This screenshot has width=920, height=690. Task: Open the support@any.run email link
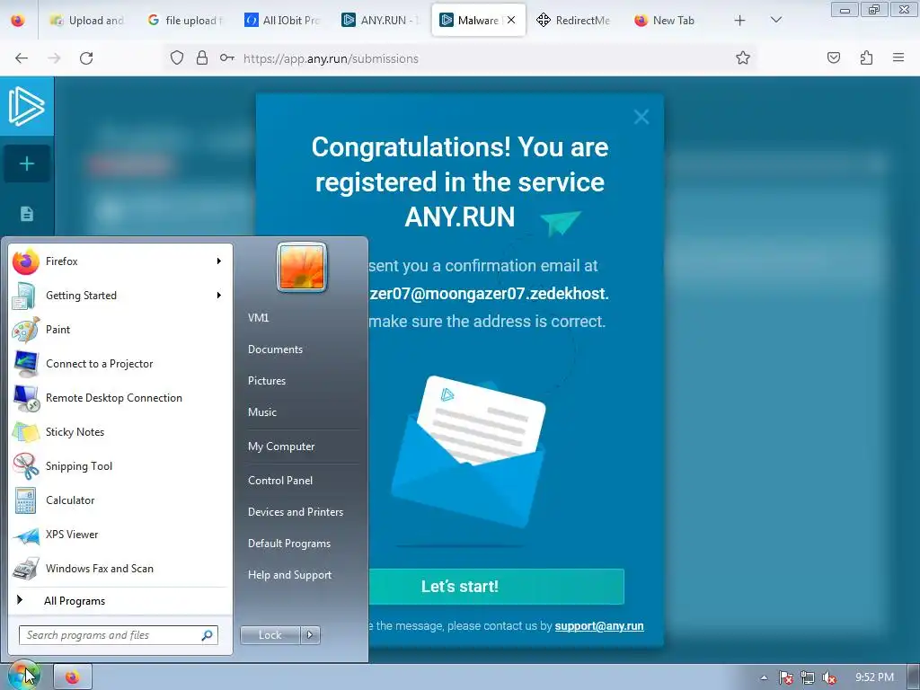(599, 626)
